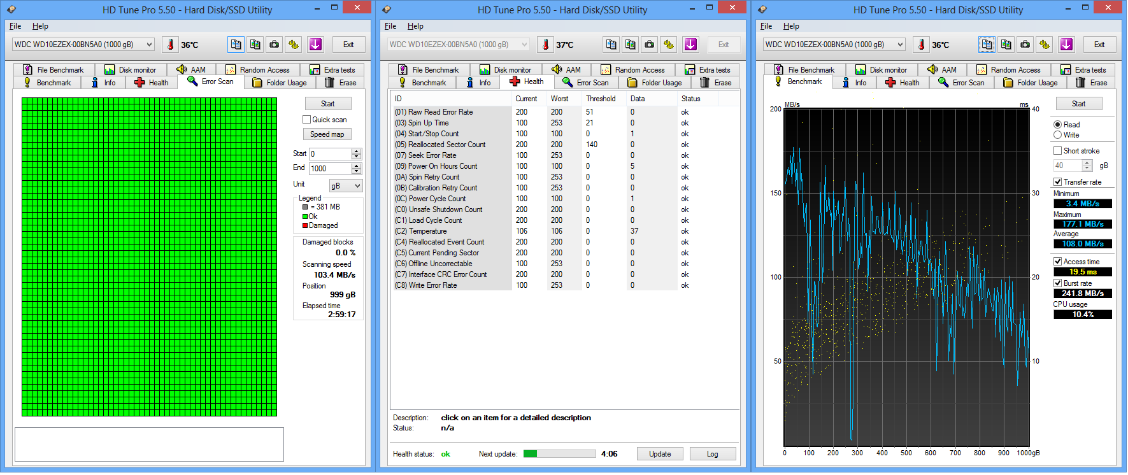This screenshot has height=475, width=1128.
Task: Open options icon in left window toolbar
Action: click(x=294, y=45)
